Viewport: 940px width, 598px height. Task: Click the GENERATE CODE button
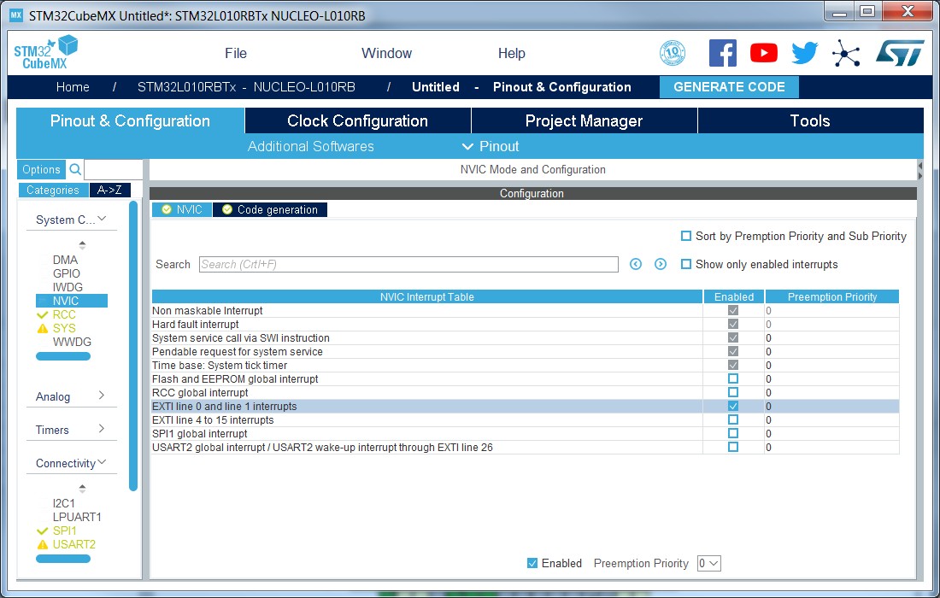pos(729,87)
